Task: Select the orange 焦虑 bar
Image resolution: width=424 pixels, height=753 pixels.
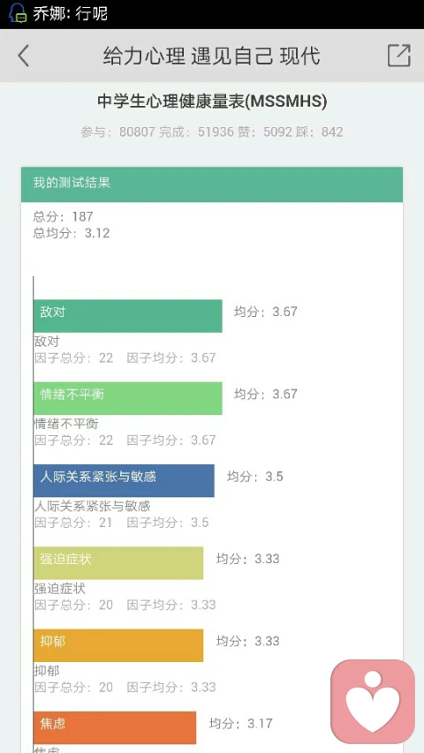Action: click(x=115, y=727)
